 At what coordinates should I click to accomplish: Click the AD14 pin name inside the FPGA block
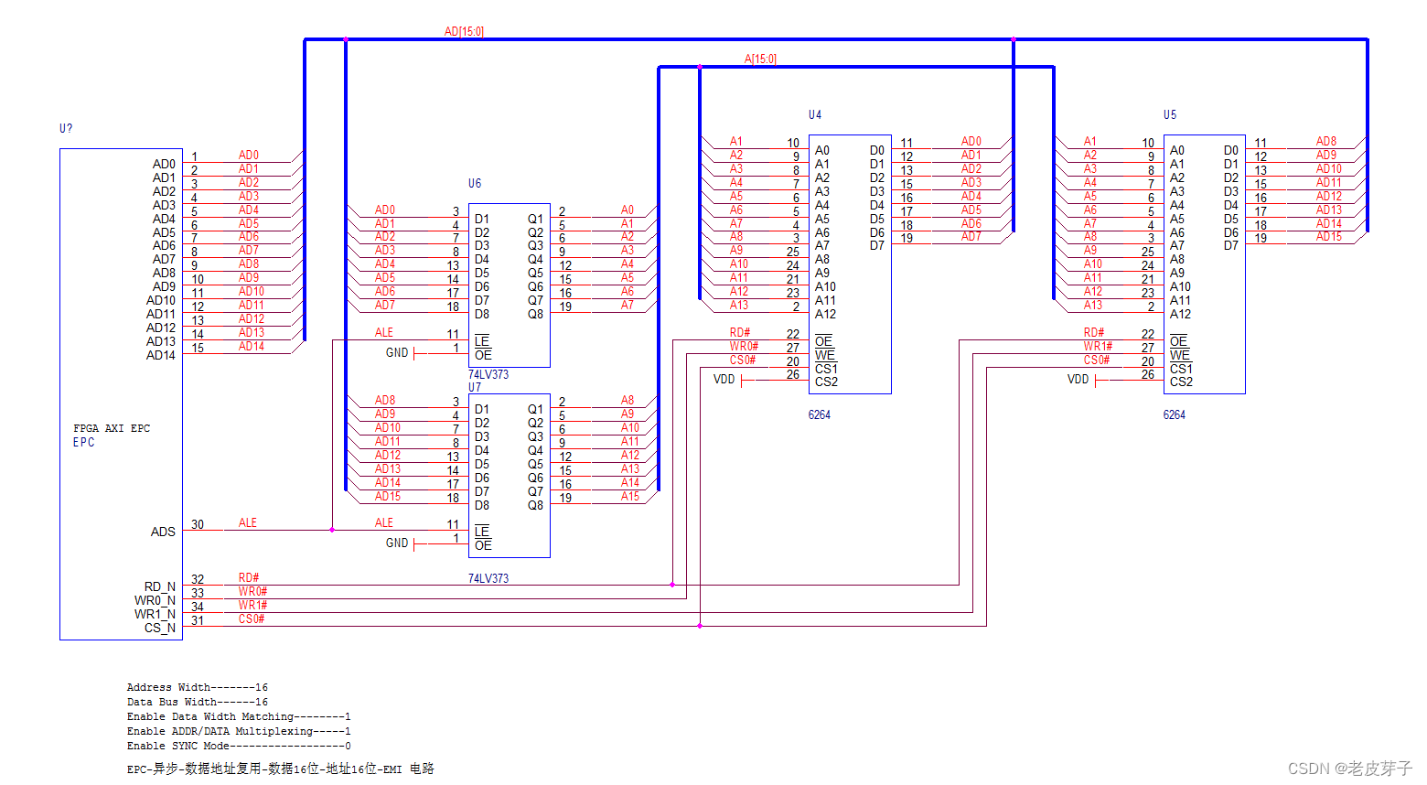tap(161, 355)
